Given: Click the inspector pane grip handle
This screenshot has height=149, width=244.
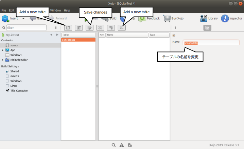Looking at the screenshot, I should click(175, 28).
